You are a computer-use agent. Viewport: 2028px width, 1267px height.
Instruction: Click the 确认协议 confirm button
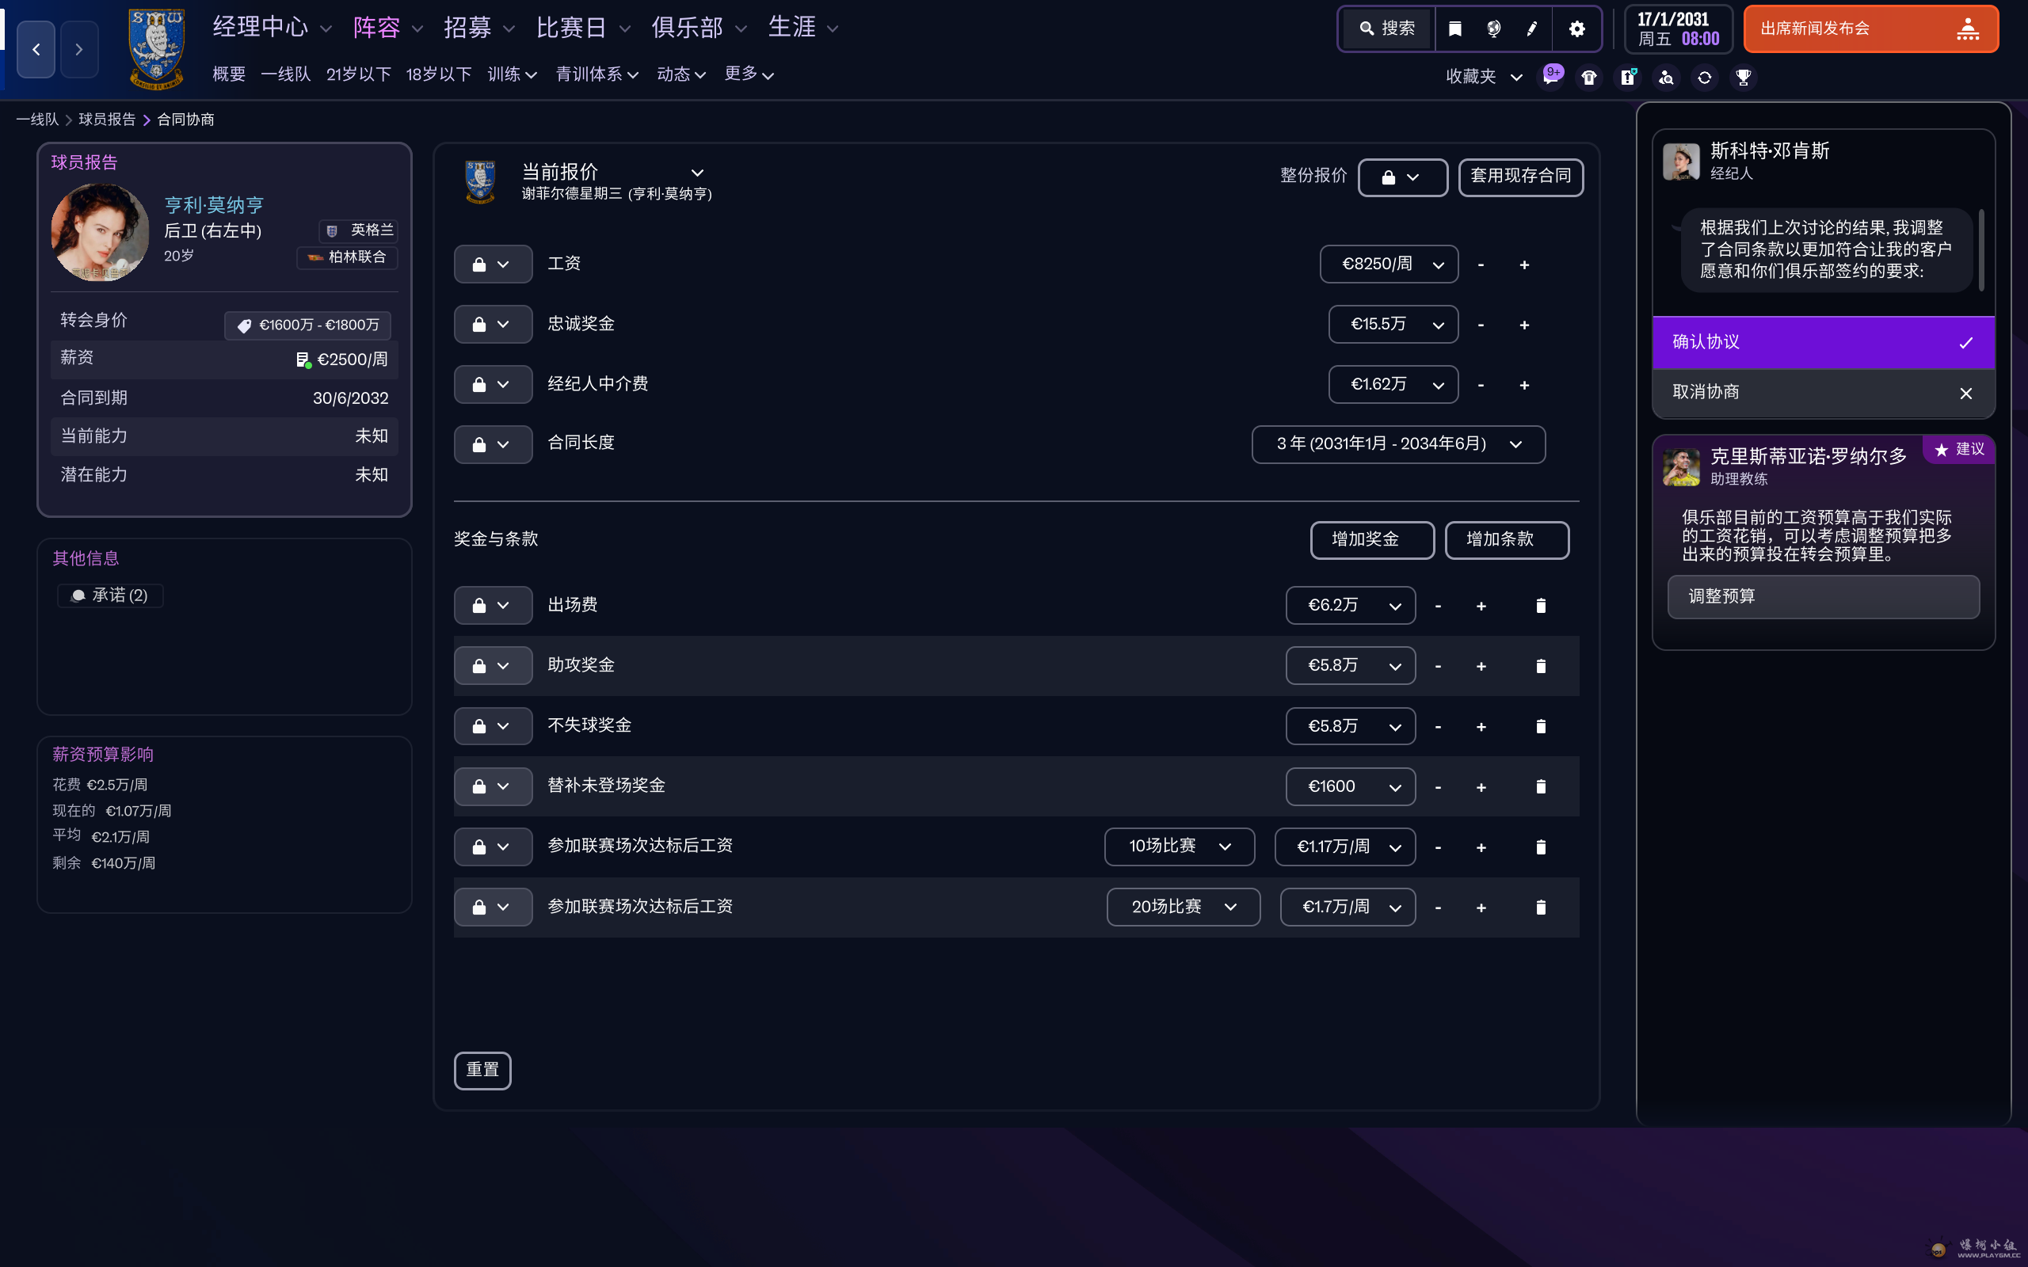(1823, 342)
